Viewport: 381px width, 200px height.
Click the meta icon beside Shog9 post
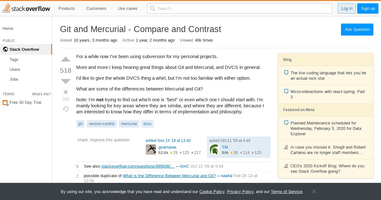[x=286, y=147]
